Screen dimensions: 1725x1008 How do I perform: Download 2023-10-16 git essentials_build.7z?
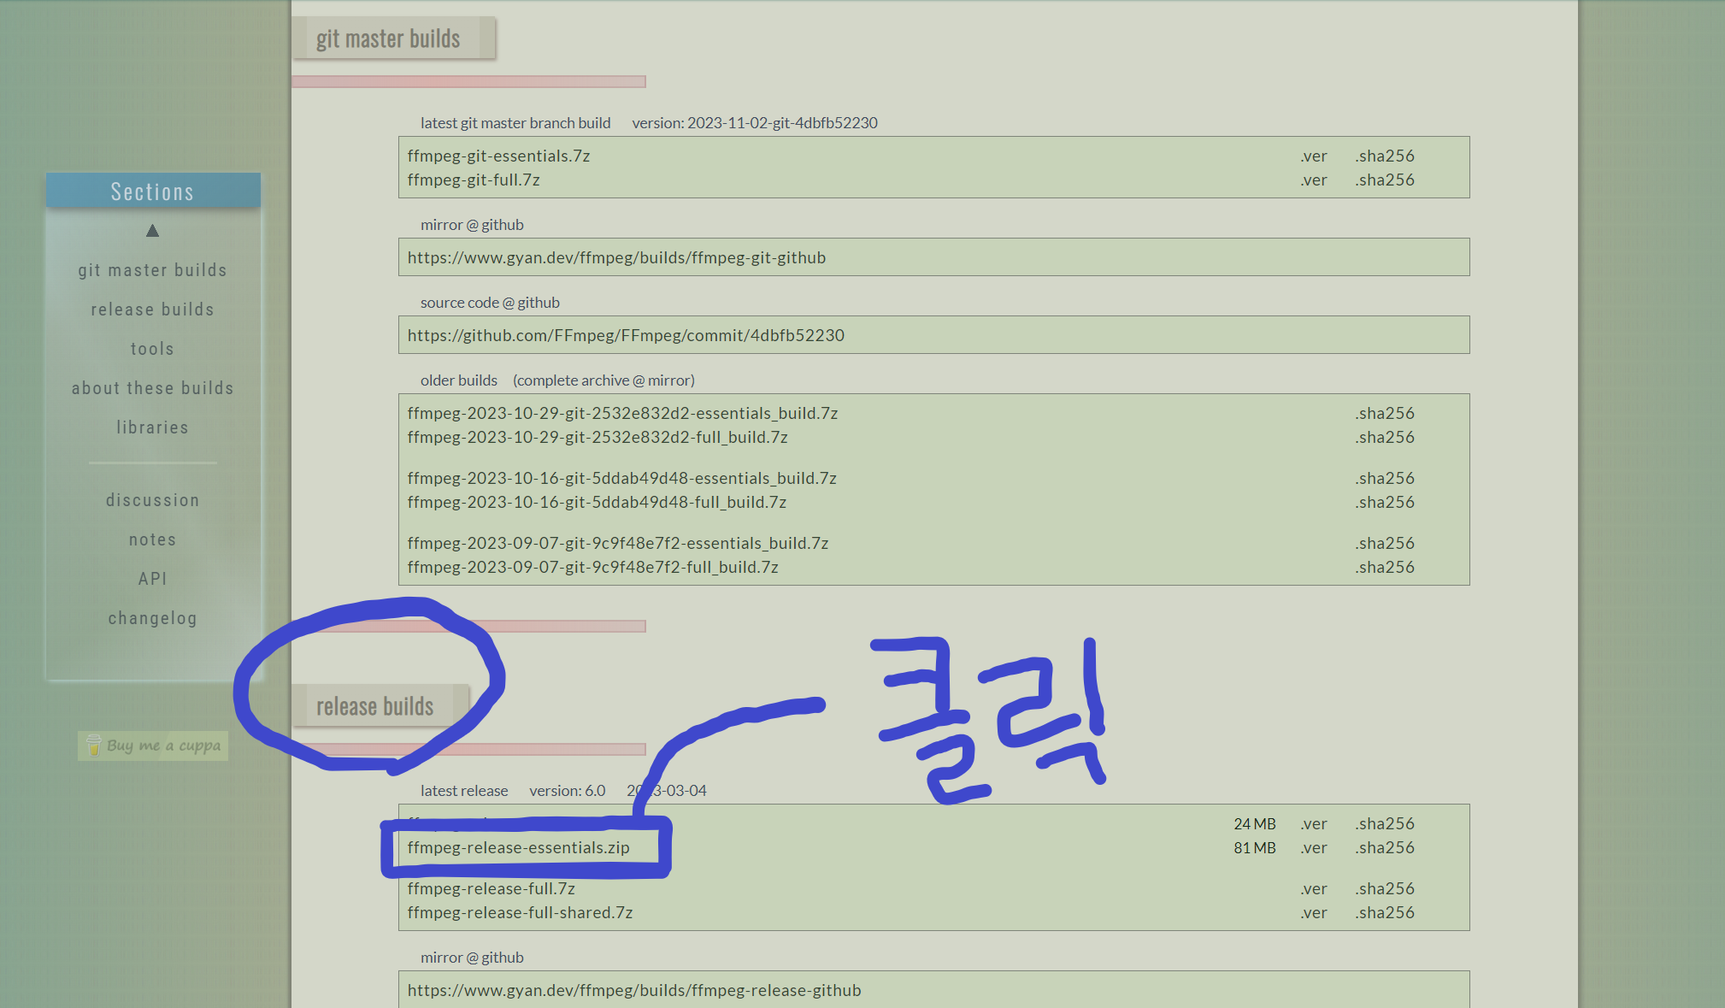(622, 478)
